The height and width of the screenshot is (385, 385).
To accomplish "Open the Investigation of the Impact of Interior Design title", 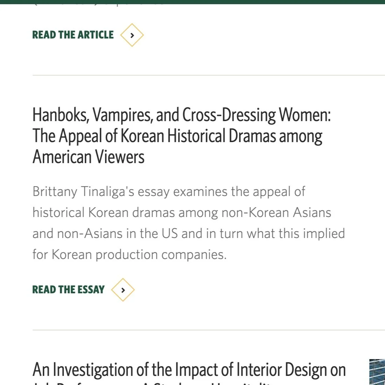I will click(x=189, y=372).
